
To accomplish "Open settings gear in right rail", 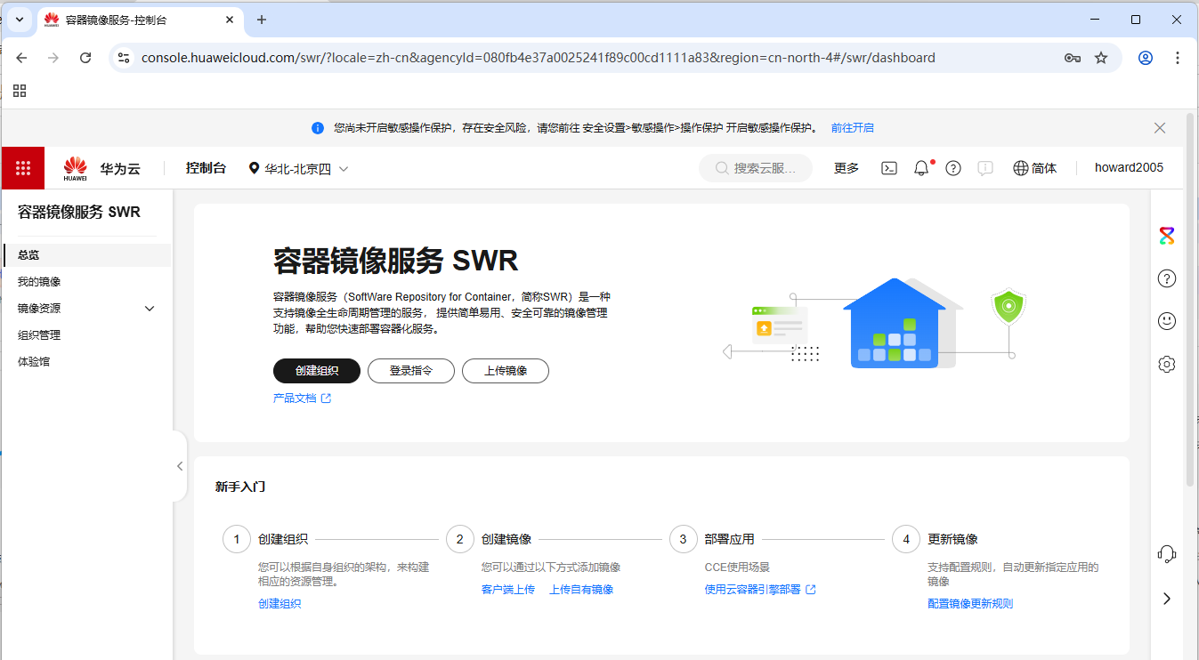I will point(1167,364).
